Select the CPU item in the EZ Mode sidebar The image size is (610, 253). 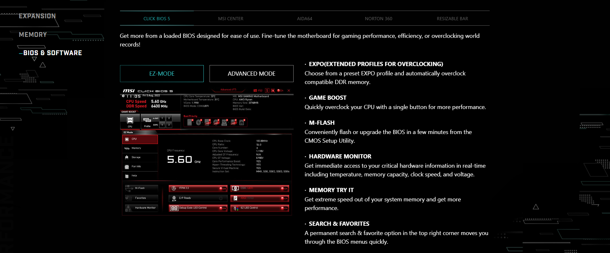140,139
